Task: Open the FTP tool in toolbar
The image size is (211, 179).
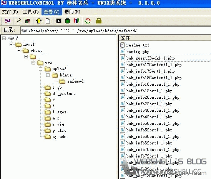Action: pos(76,21)
